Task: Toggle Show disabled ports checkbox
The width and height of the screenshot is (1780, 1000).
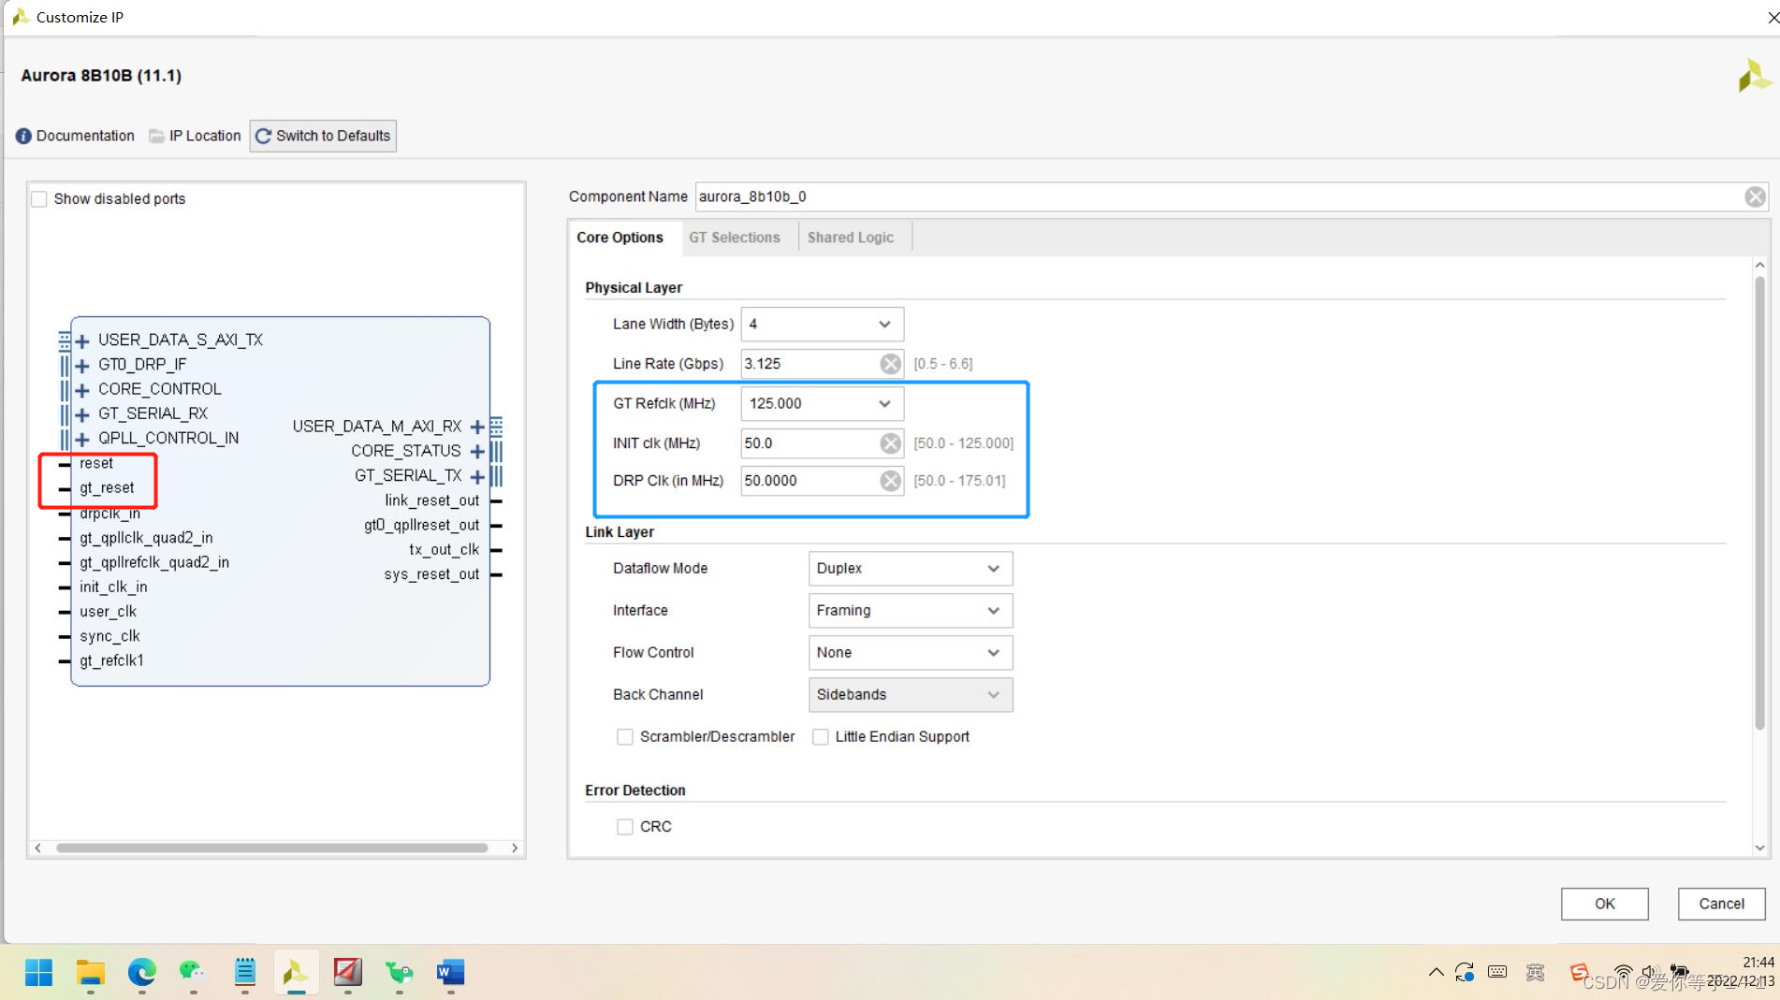Action: (x=39, y=199)
